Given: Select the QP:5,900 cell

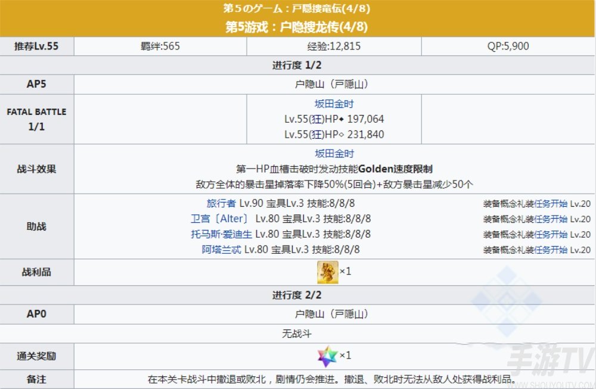Looking at the screenshot, I should point(508,46).
